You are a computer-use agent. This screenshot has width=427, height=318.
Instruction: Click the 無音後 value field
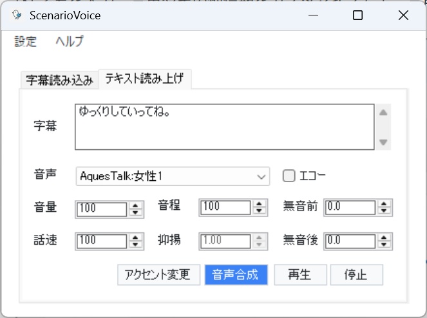[x=350, y=241]
